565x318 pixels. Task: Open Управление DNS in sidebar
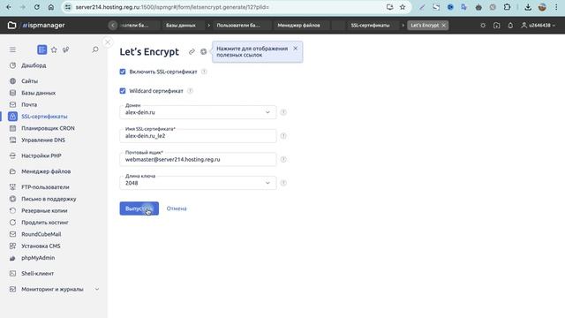tap(43, 140)
